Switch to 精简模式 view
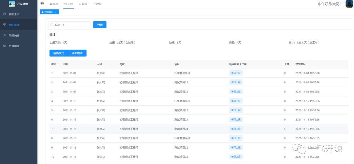 coord(59,53)
